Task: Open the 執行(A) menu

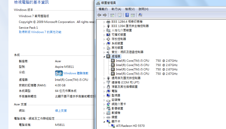Action: click(x=116, y=9)
